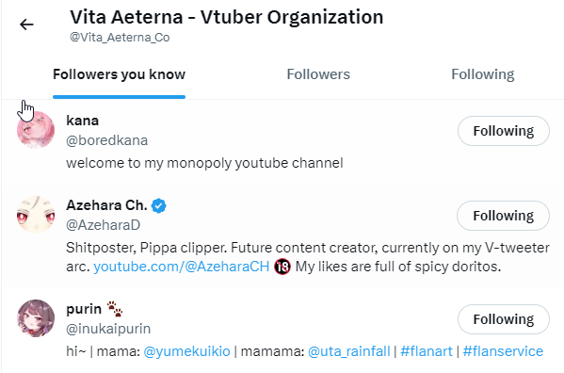Toggle Following button for Azehara Ch.
Screen dimensions: 564x373
(x=503, y=216)
